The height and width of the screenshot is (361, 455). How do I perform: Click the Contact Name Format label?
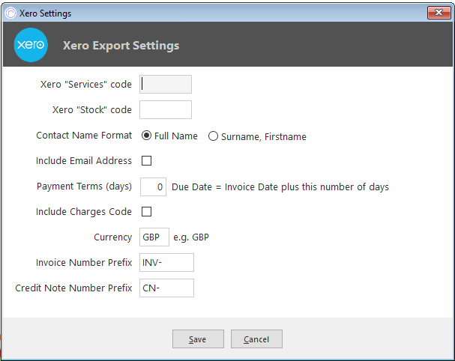tap(84, 136)
